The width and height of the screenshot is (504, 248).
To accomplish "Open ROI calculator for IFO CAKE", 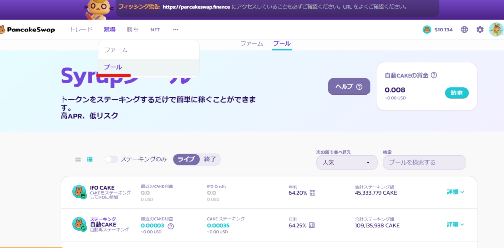I will click(x=312, y=193).
